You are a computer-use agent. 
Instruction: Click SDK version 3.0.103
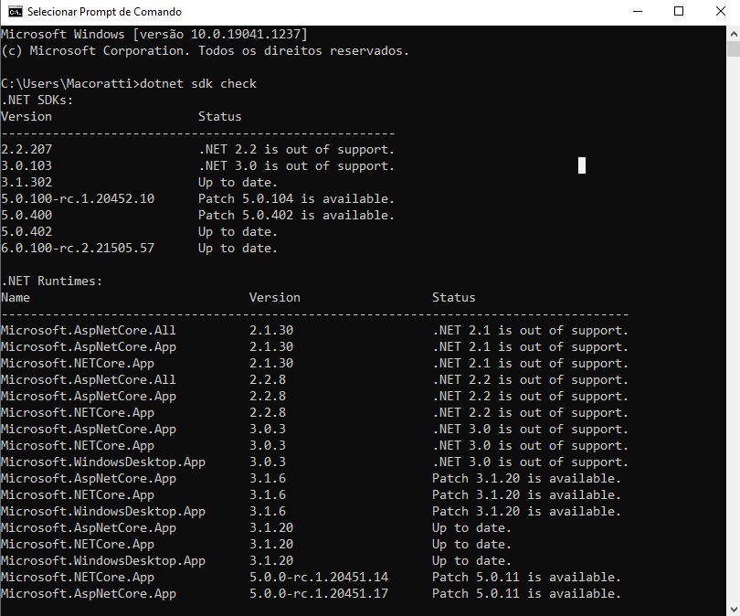(26, 165)
